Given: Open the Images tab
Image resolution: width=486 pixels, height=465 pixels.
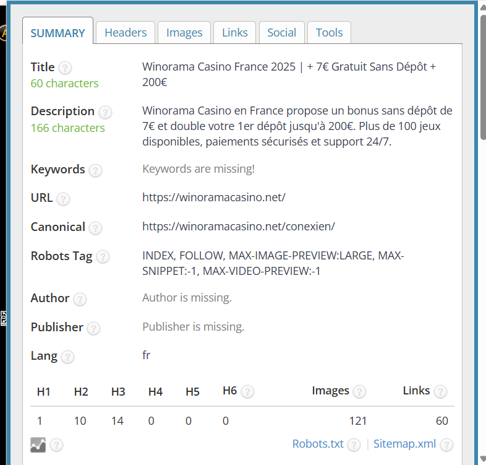Looking at the screenshot, I should [x=184, y=33].
